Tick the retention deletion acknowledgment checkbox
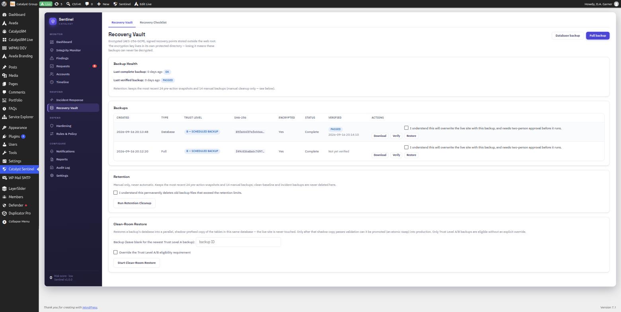Screen dimensions: 621x312 click(x=115, y=193)
